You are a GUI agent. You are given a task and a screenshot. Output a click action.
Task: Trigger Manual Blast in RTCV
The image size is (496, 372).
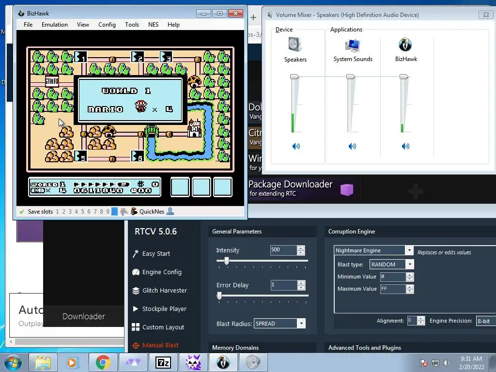155,345
